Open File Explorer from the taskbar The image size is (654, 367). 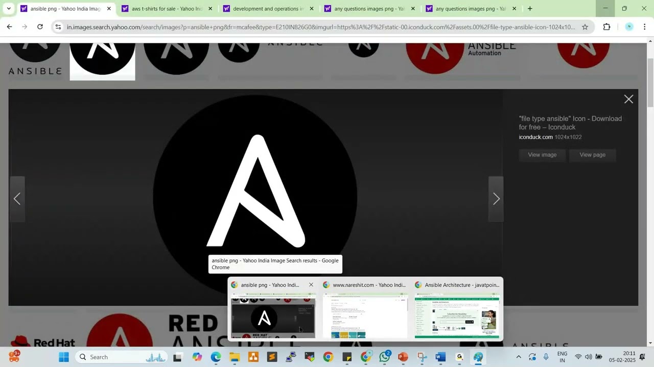pyautogui.click(x=235, y=357)
